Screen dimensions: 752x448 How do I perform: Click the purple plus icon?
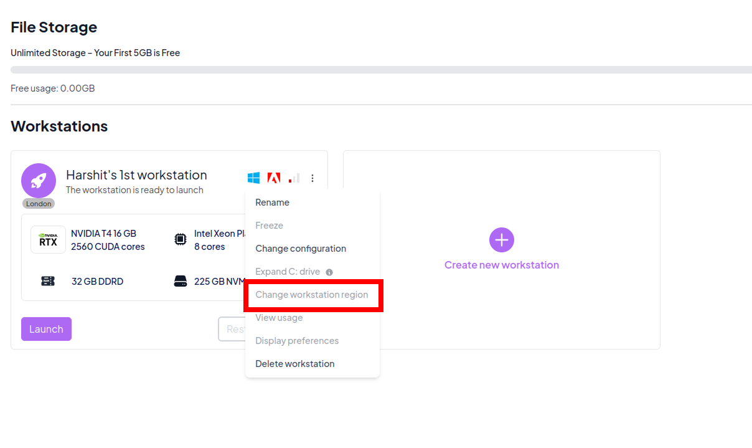501,240
